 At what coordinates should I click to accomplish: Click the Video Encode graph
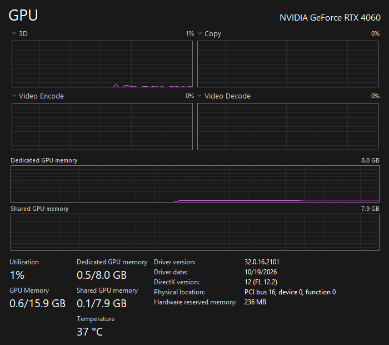click(102, 127)
